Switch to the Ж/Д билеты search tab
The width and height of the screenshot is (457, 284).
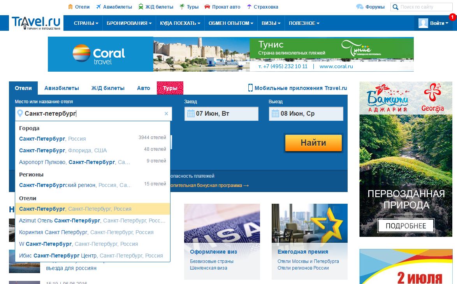coord(108,88)
